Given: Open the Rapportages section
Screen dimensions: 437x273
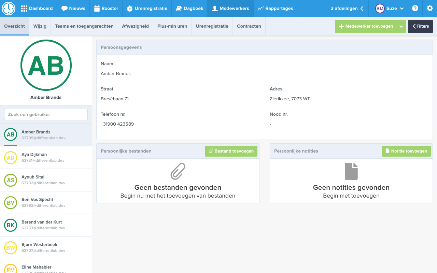Looking at the screenshot, I should (x=275, y=9).
